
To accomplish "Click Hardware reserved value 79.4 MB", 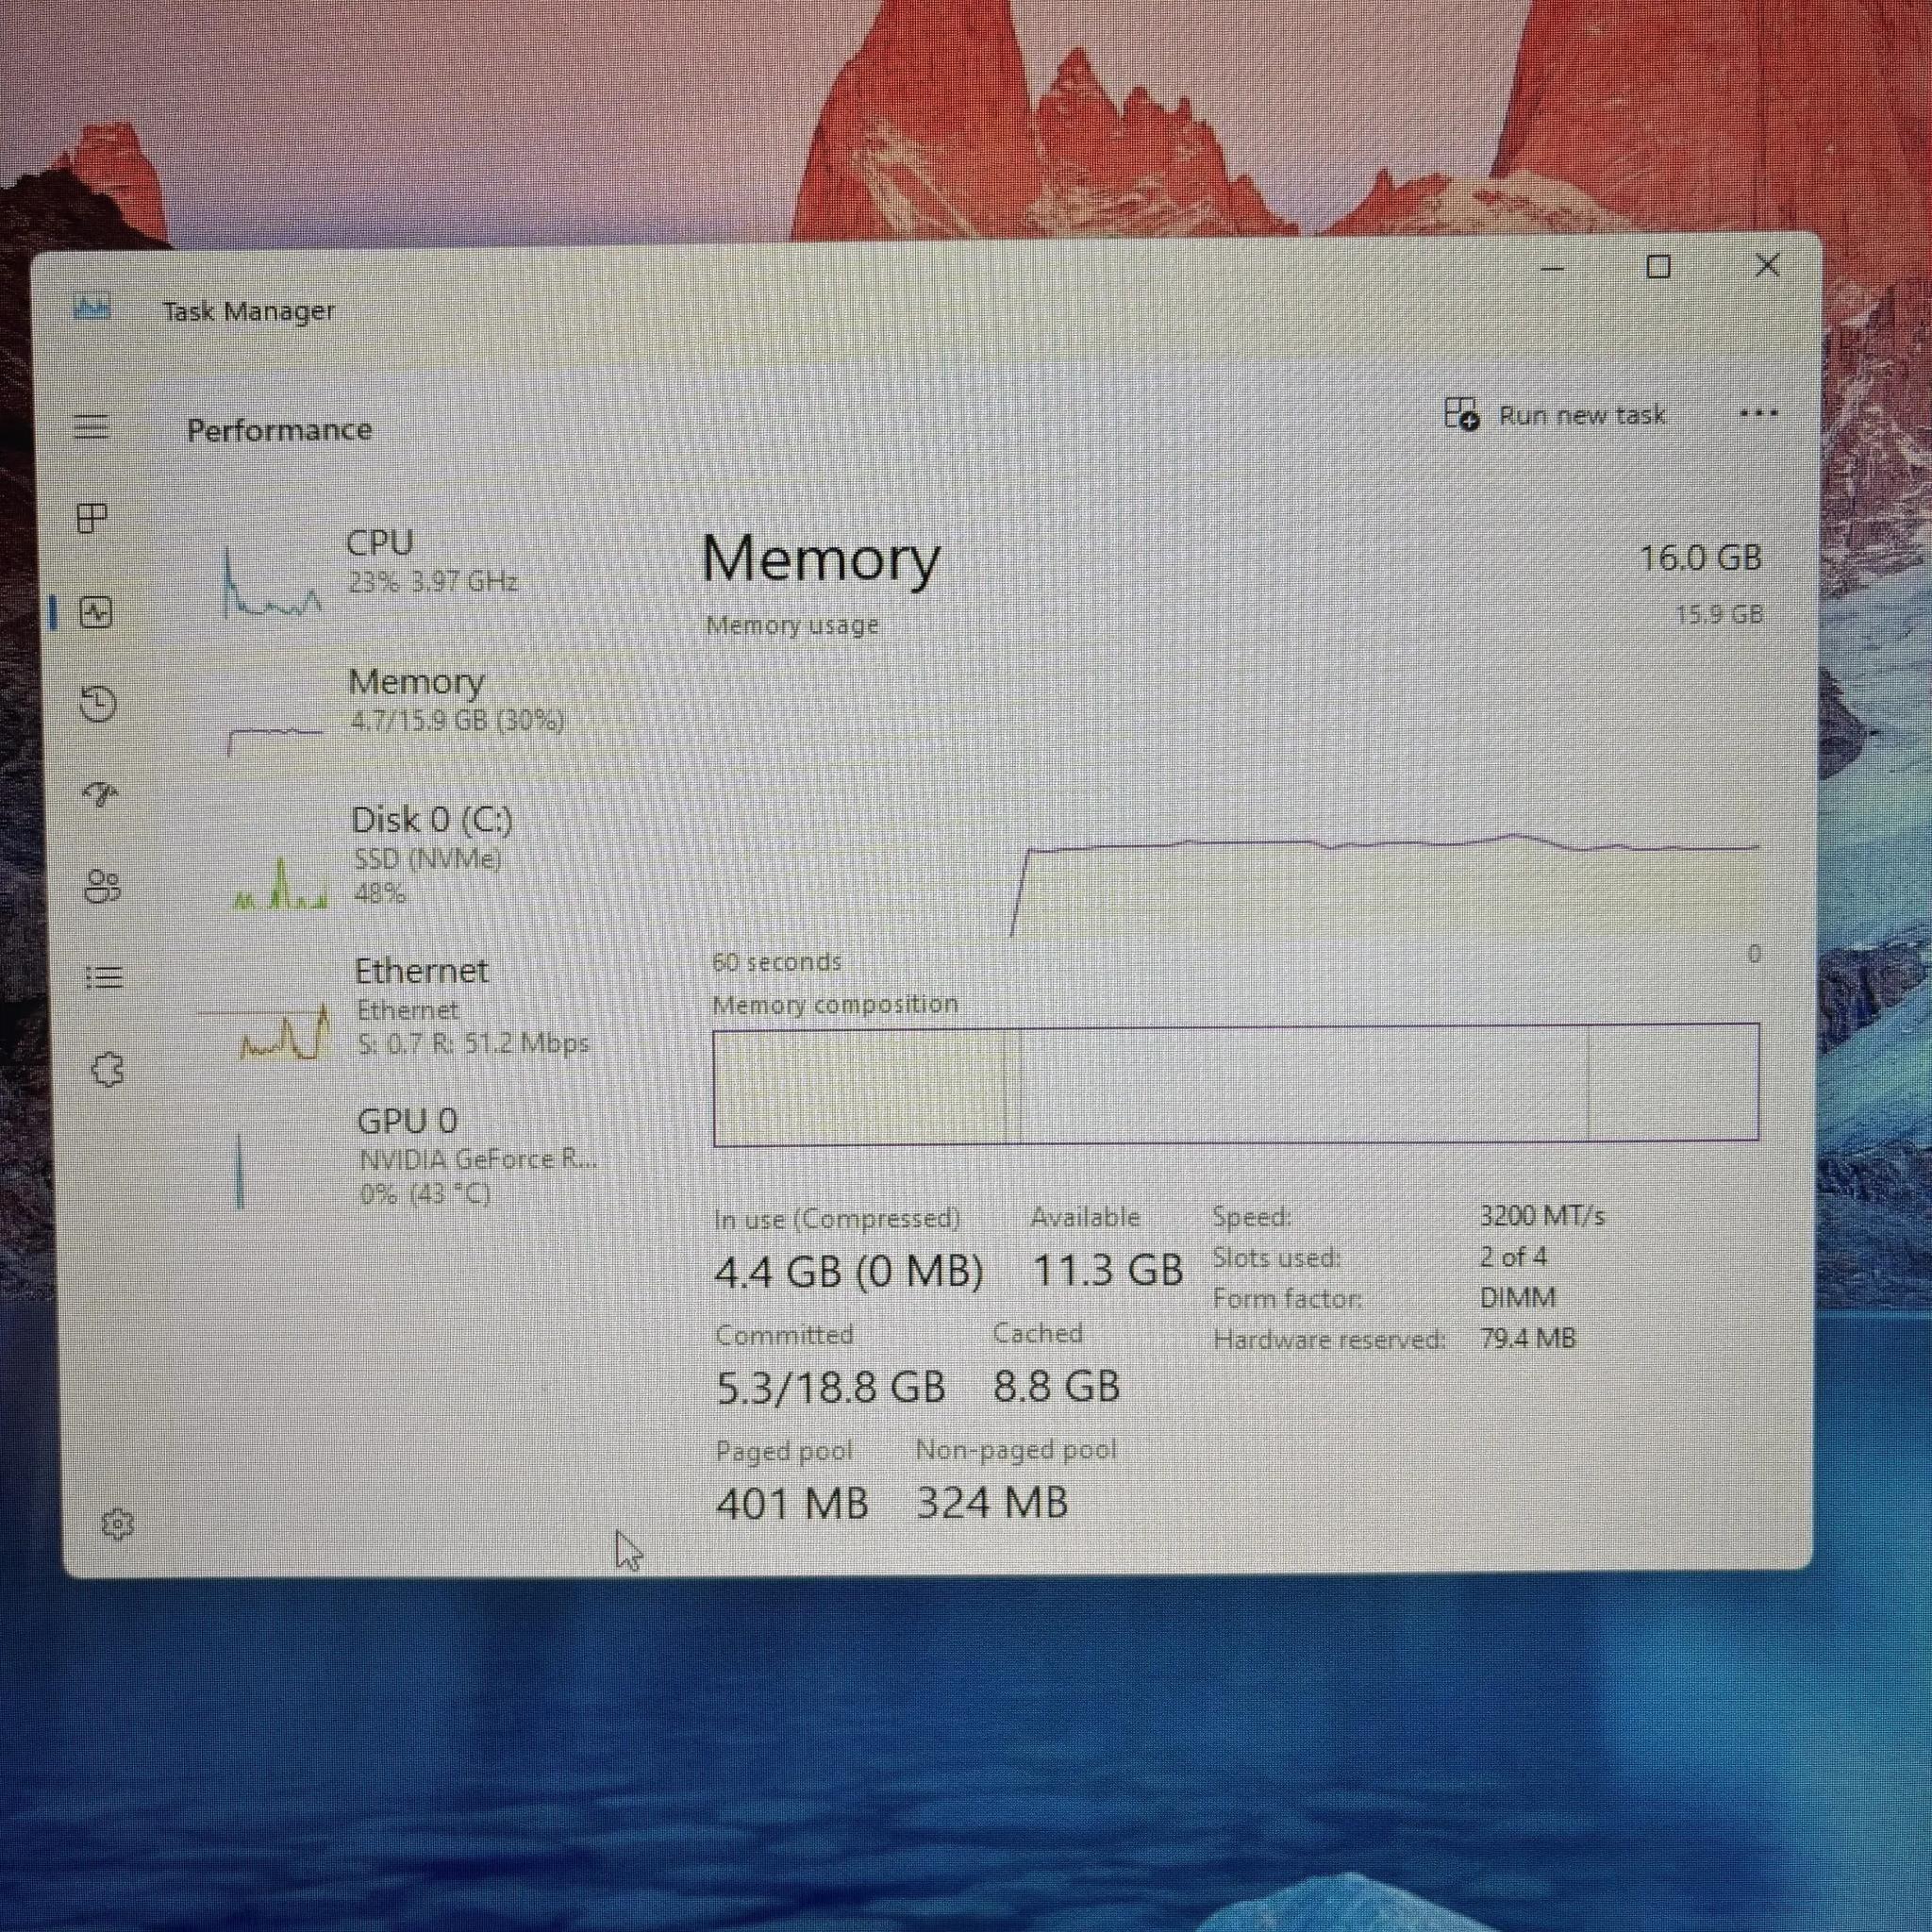I will pyautogui.click(x=1527, y=1338).
